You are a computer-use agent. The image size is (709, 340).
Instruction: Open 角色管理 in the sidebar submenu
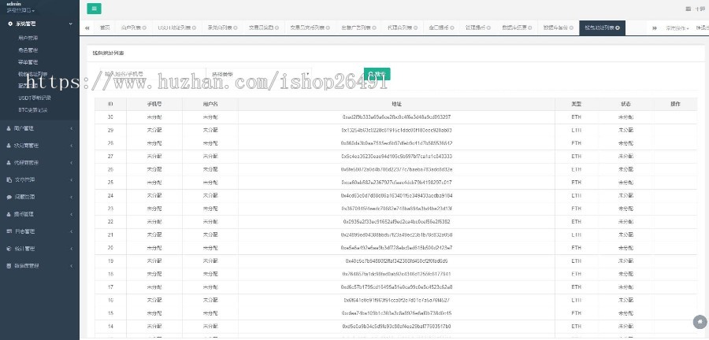pos(28,50)
